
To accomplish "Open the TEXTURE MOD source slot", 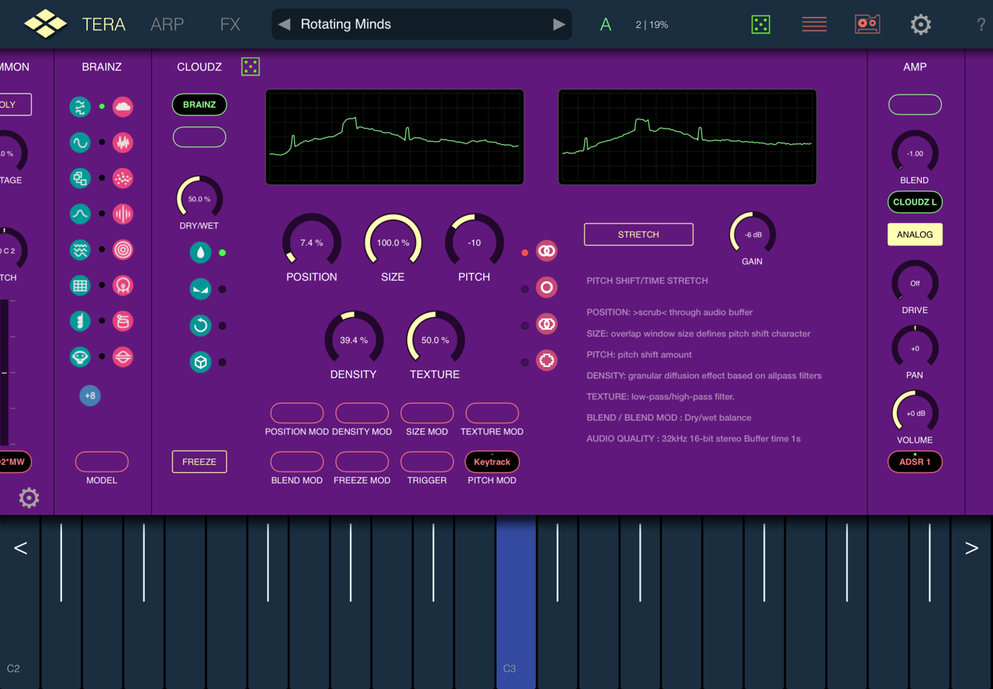I will tap(492, 413).
